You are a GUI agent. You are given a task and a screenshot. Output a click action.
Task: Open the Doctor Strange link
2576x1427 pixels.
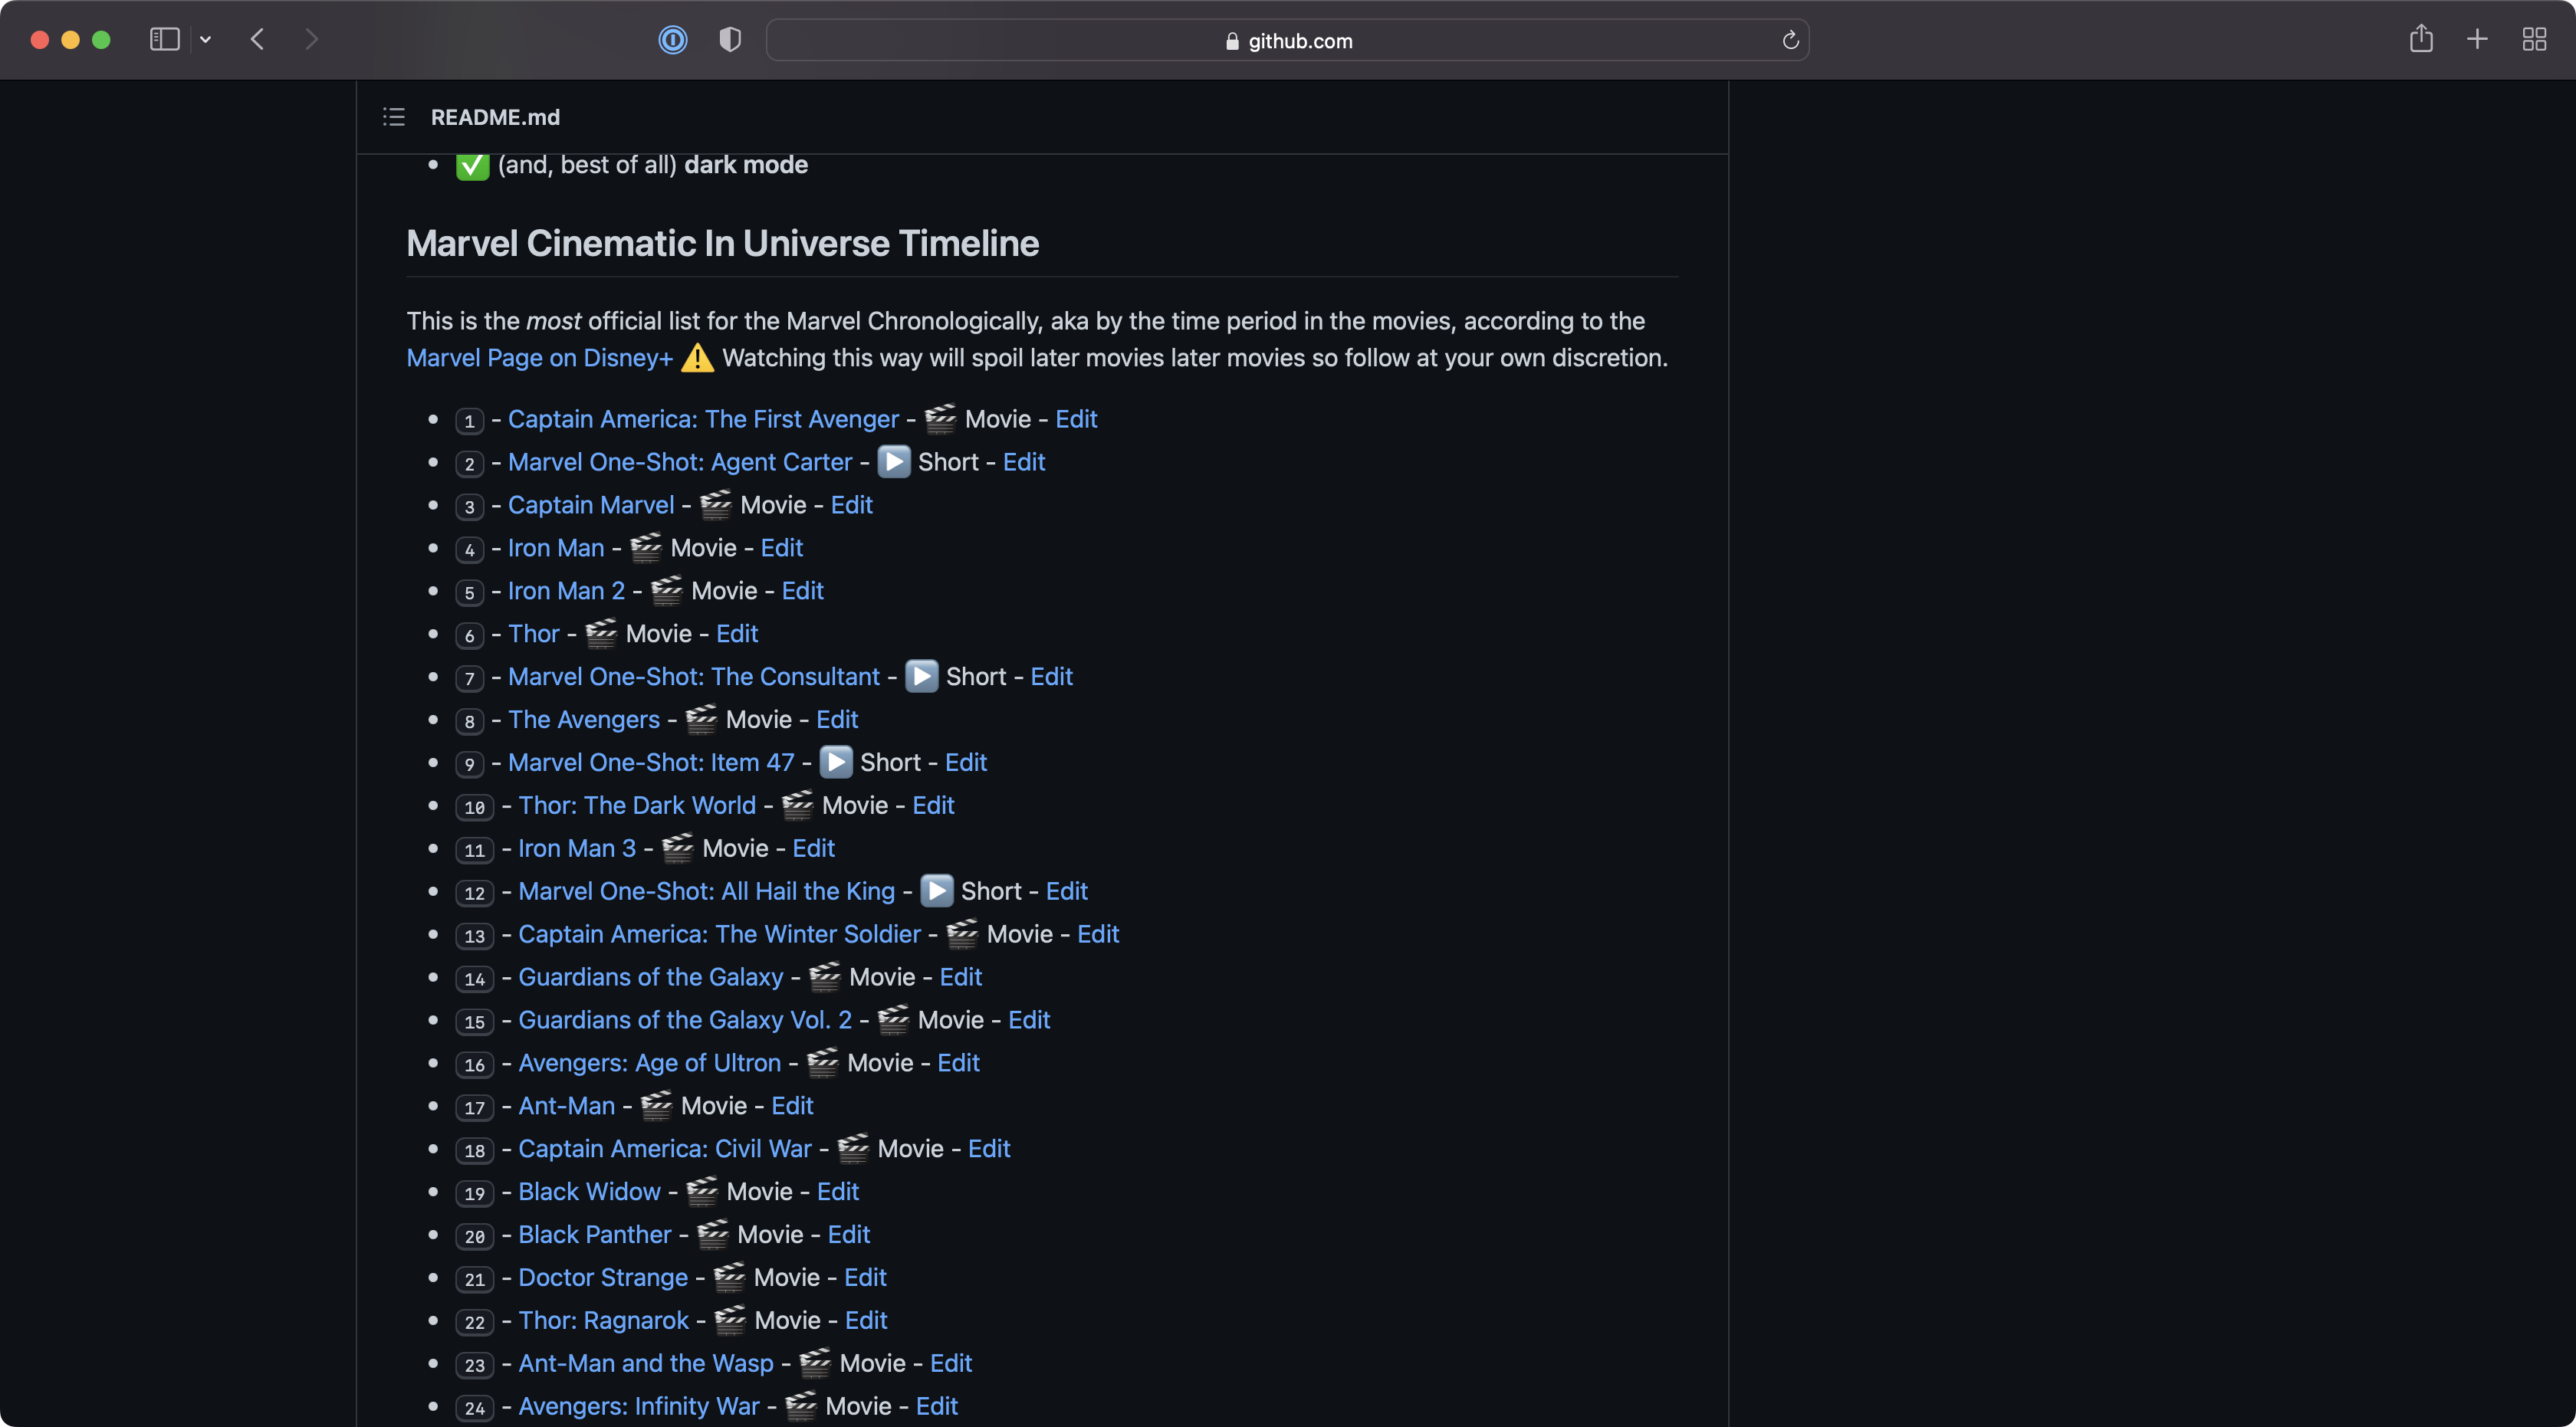603,1279
